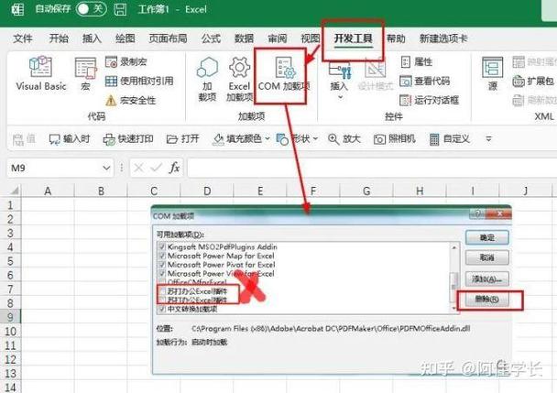Open 宏安全性 macro security settings
Screen dimensions: 557x393
[130, 100]
